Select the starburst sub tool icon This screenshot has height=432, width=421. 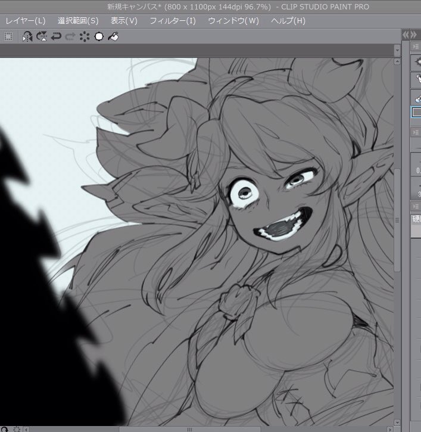pyautogui.click(x=417, y=62)
